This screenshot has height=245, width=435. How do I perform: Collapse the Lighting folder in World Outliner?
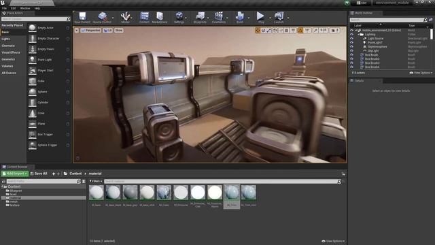point(358,35)
